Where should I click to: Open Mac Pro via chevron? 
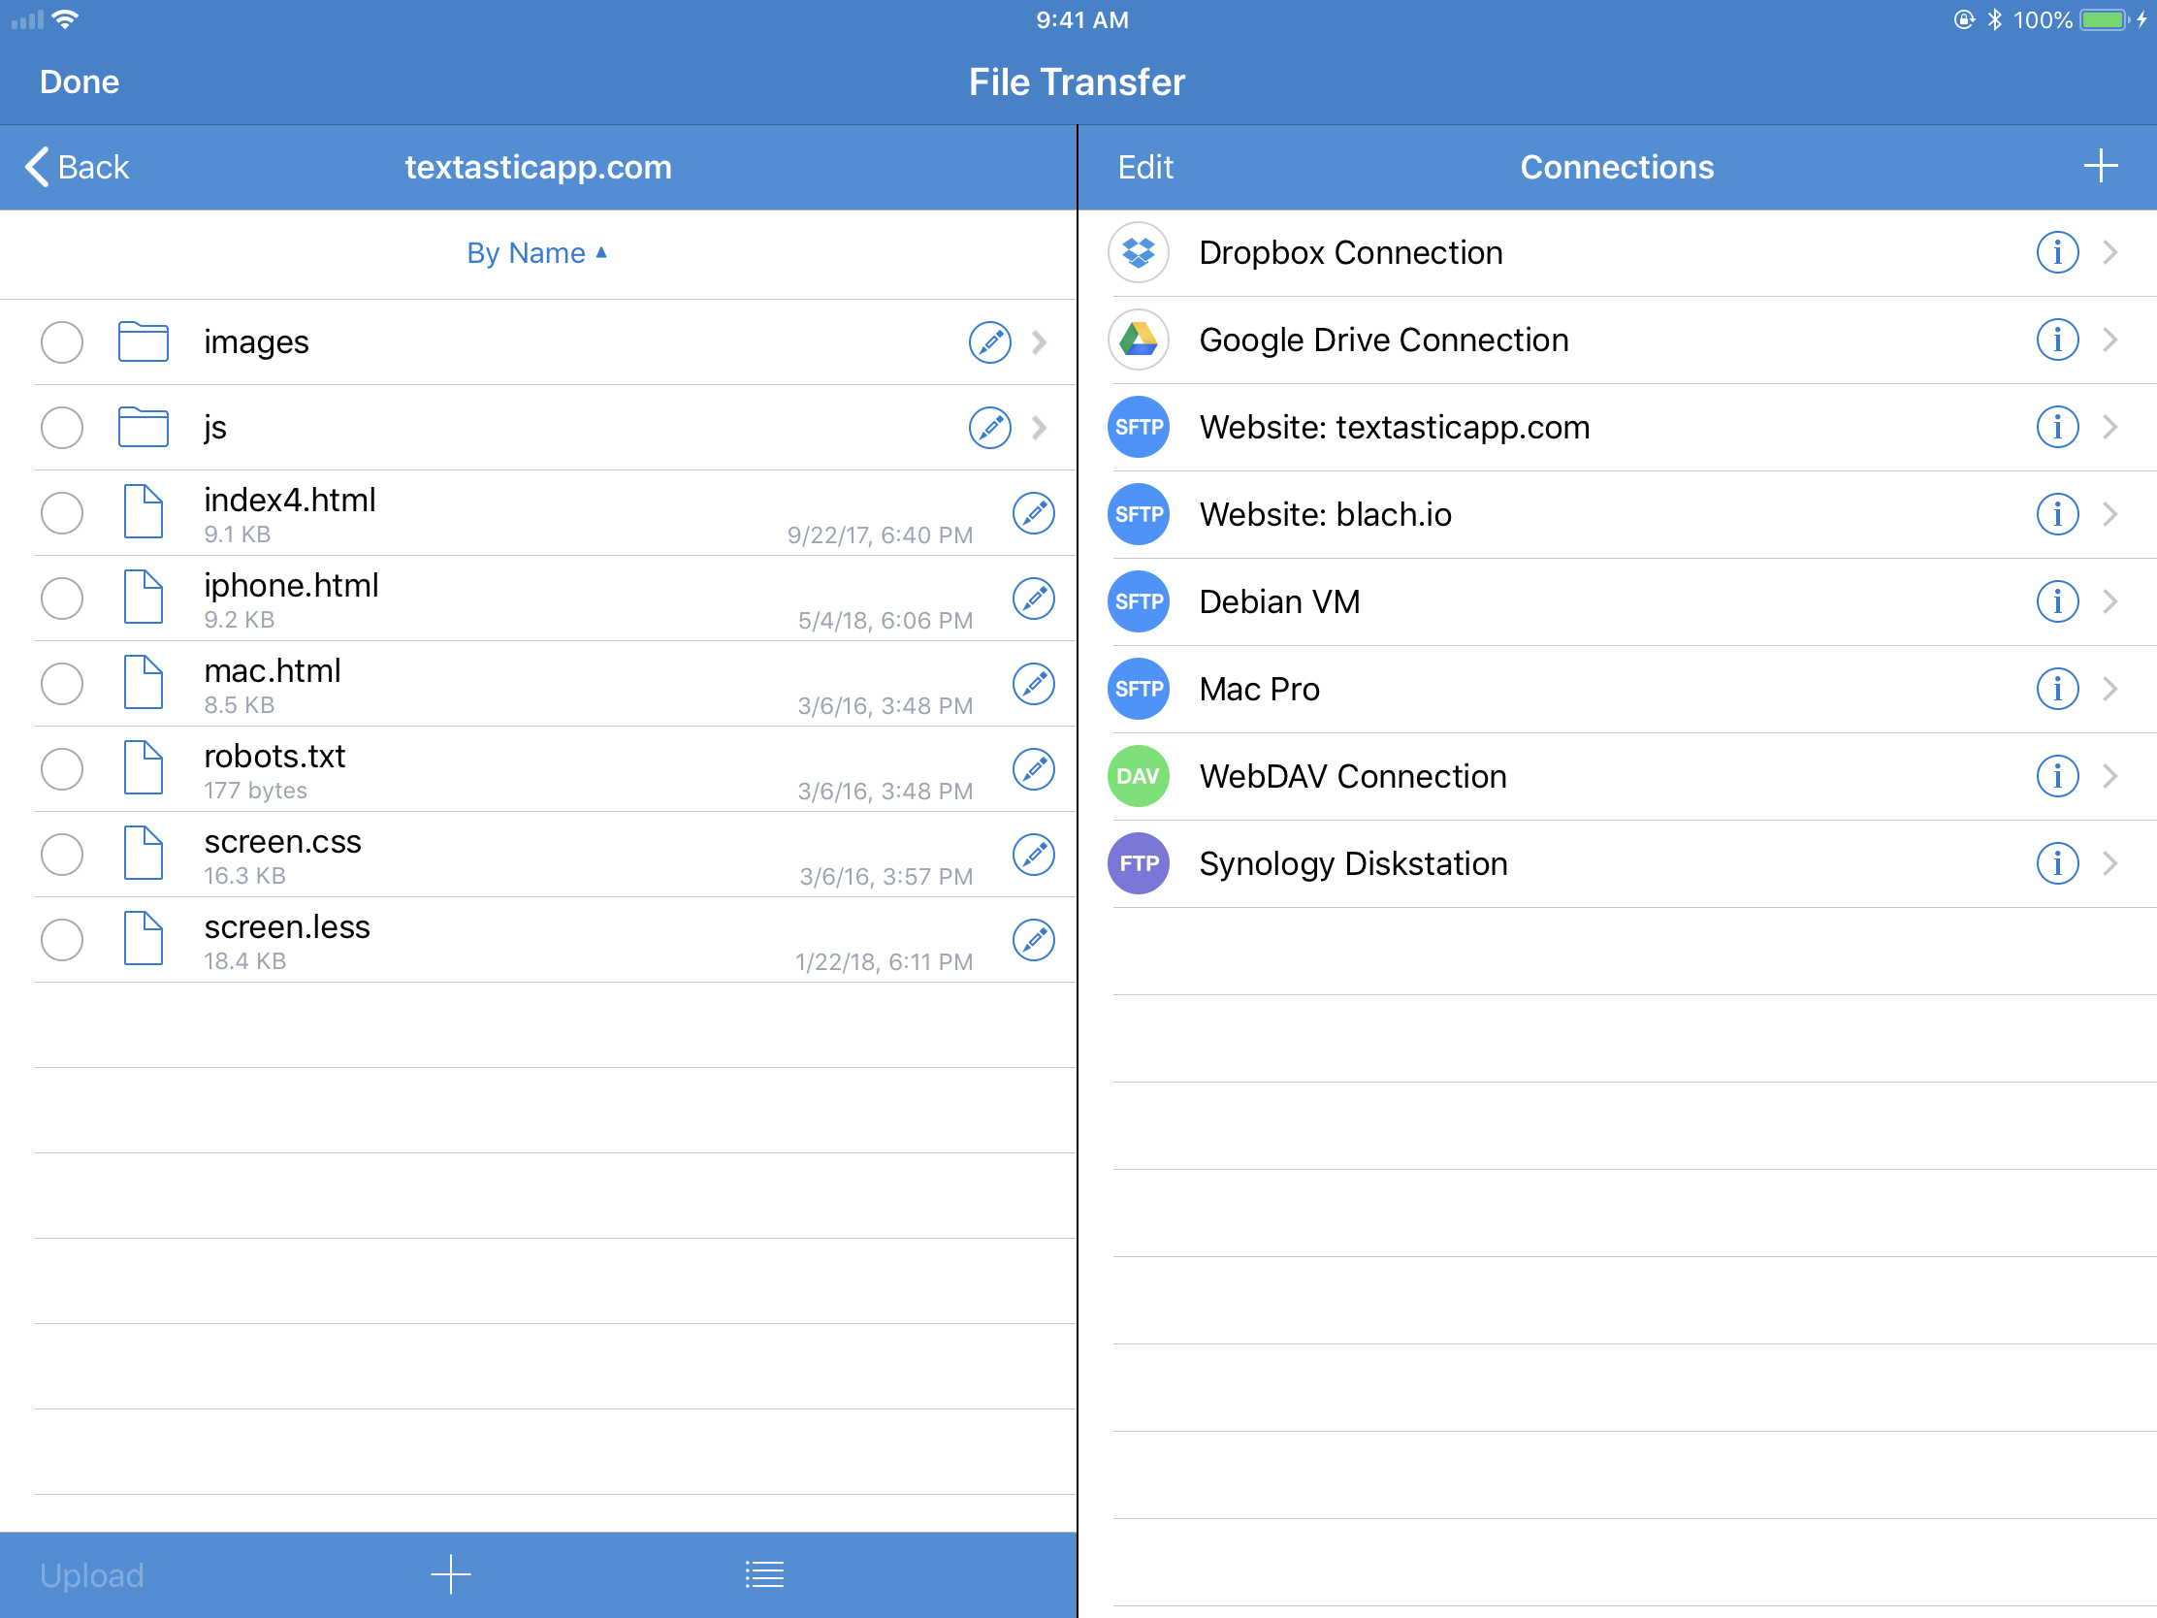2110,689
